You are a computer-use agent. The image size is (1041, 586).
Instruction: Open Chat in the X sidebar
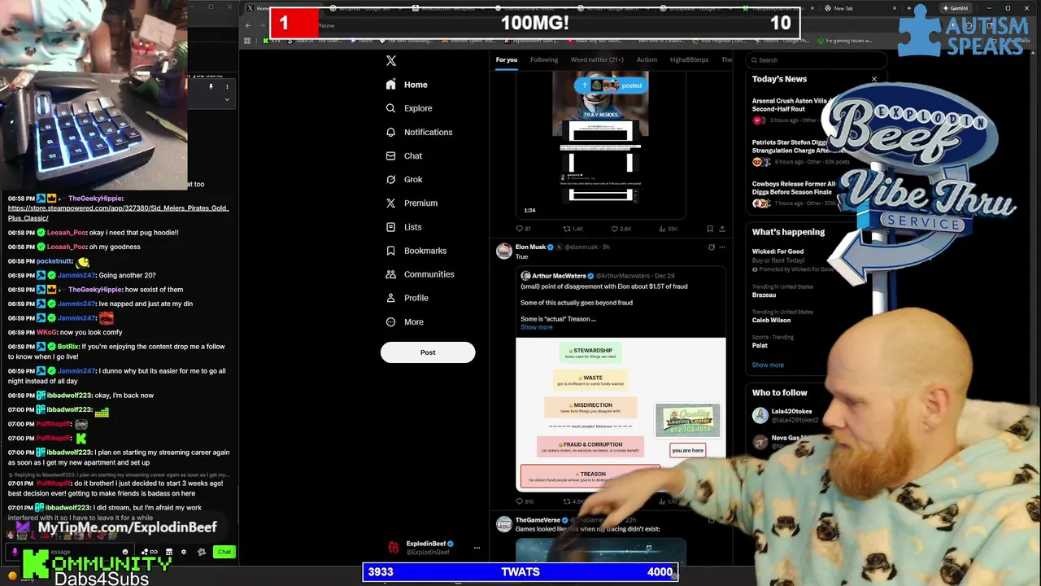point(404,155)
